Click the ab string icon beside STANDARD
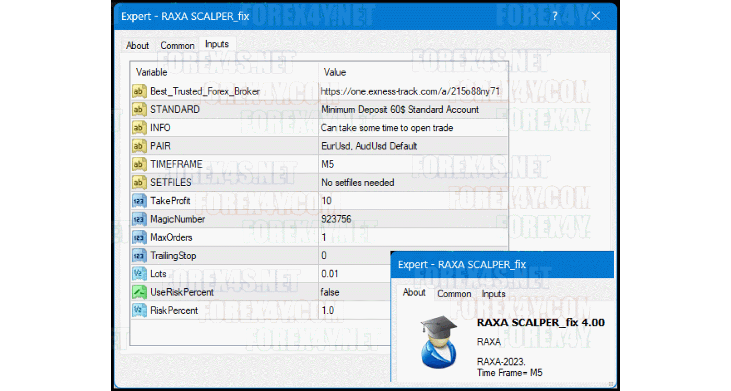This screenshot has width=731, height=391. pos(138,109)
